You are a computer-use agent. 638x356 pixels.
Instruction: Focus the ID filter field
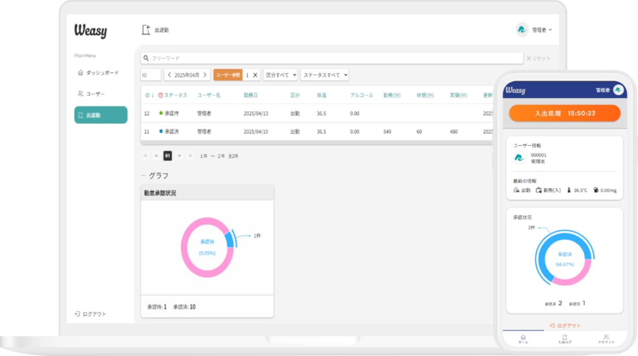151,75
